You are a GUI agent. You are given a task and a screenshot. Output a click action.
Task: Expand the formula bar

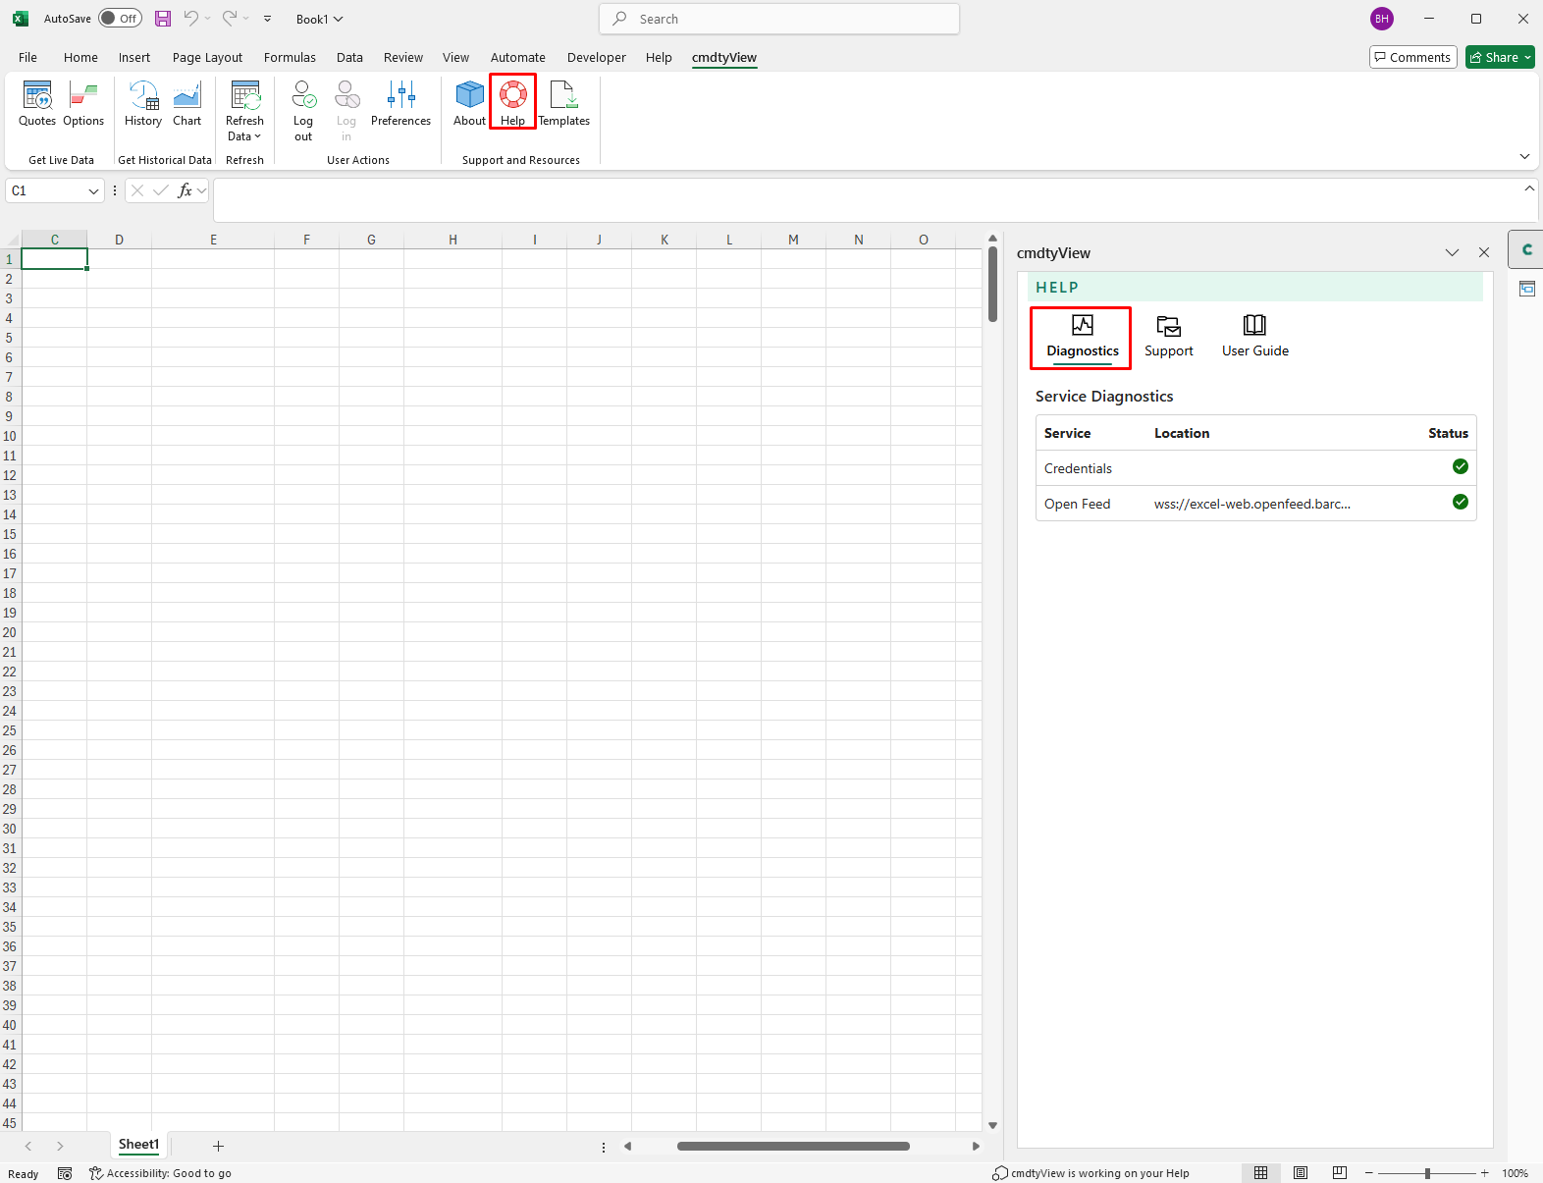click(x=1529, y=188)
